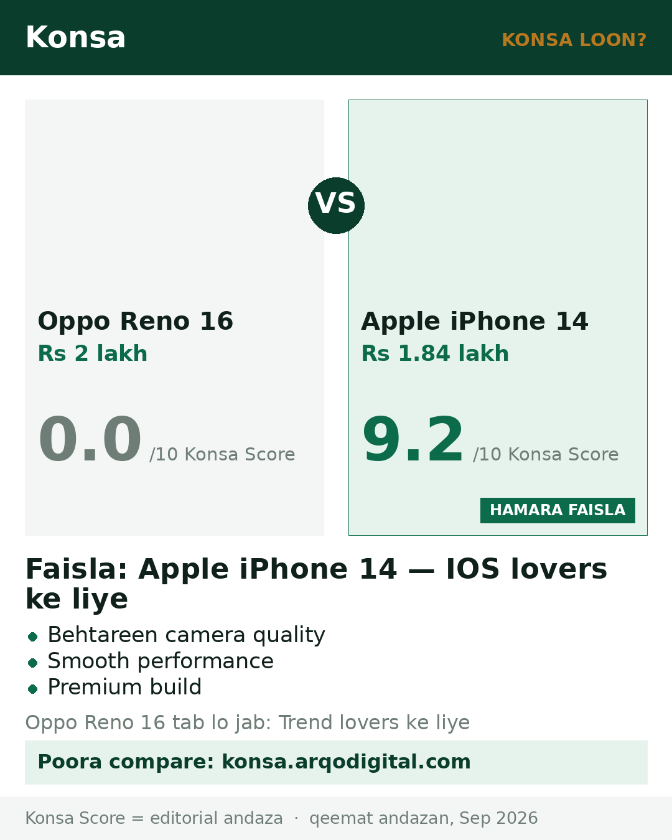Click the Konsa logo in header
This screenshot has height=840, width=672.
tap(76, 37)
